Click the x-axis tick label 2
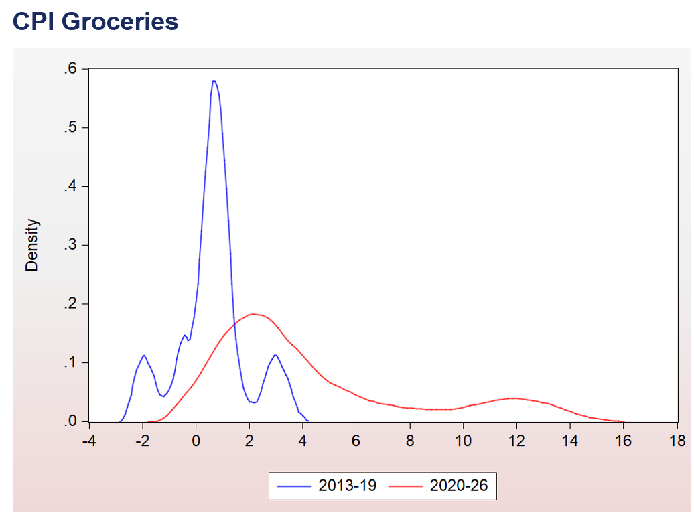694x517 pixels. point(249,441)
